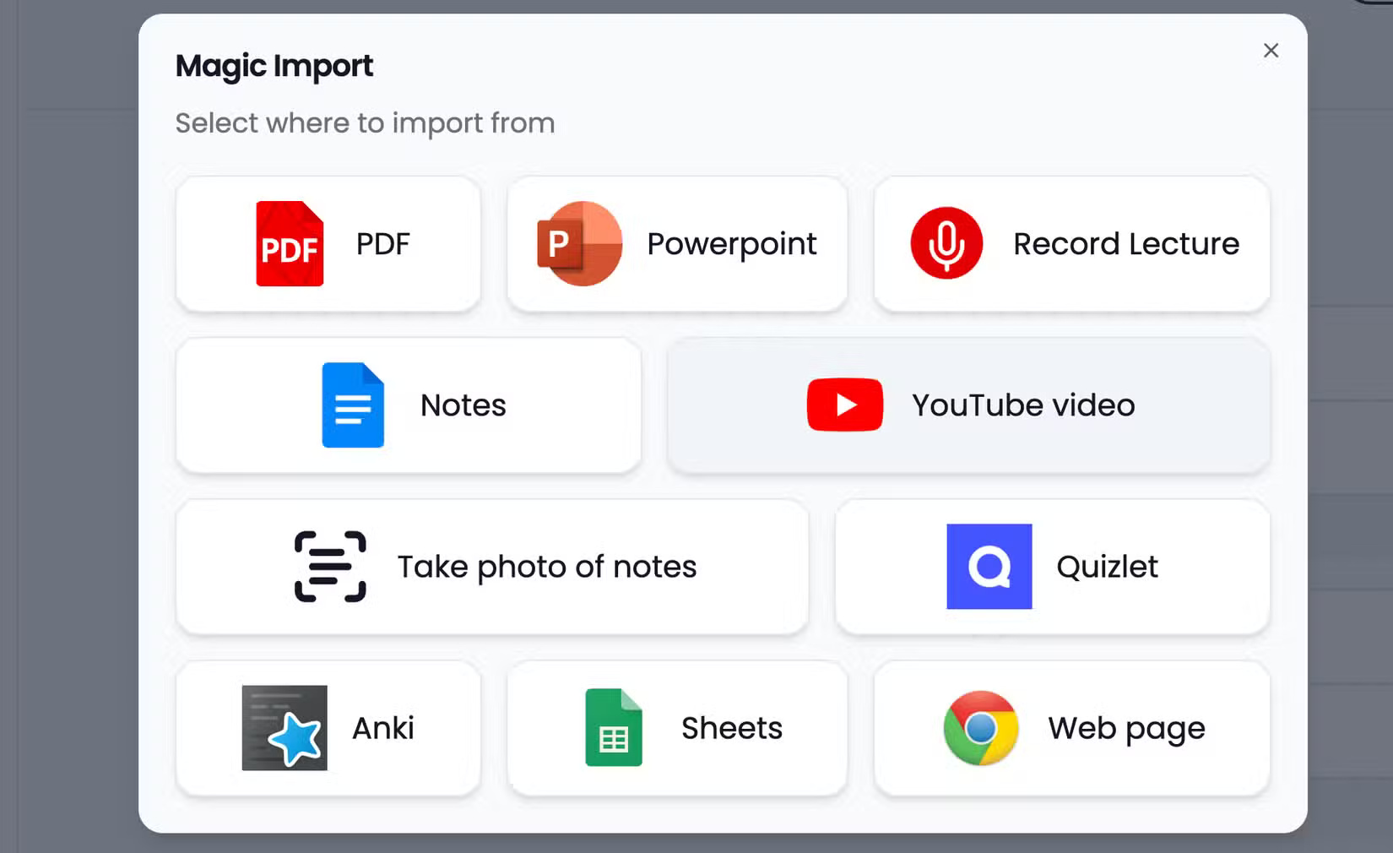Import a YouTube video

pos(968,405)
